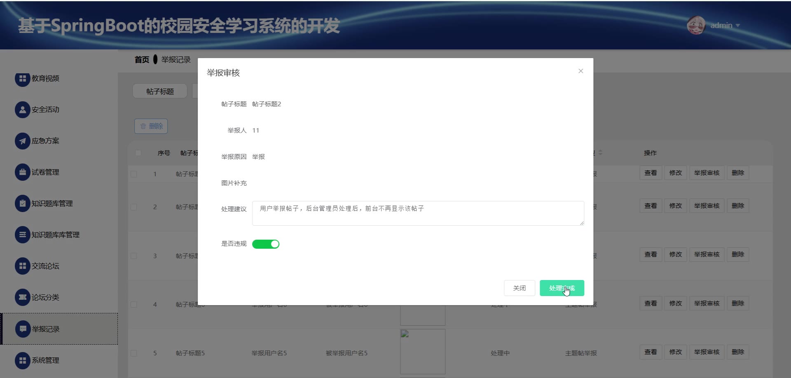The width and height of the screenshot is (791, 378).
Task: Click 举报审核 for row 2
Action: (x=707, y=206)
